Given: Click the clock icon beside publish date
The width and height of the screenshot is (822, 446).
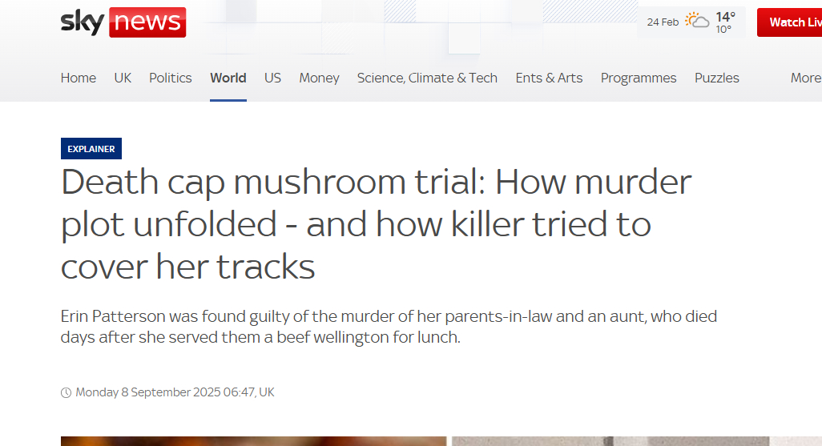Looking at the screenshot, I should [66, 392].
